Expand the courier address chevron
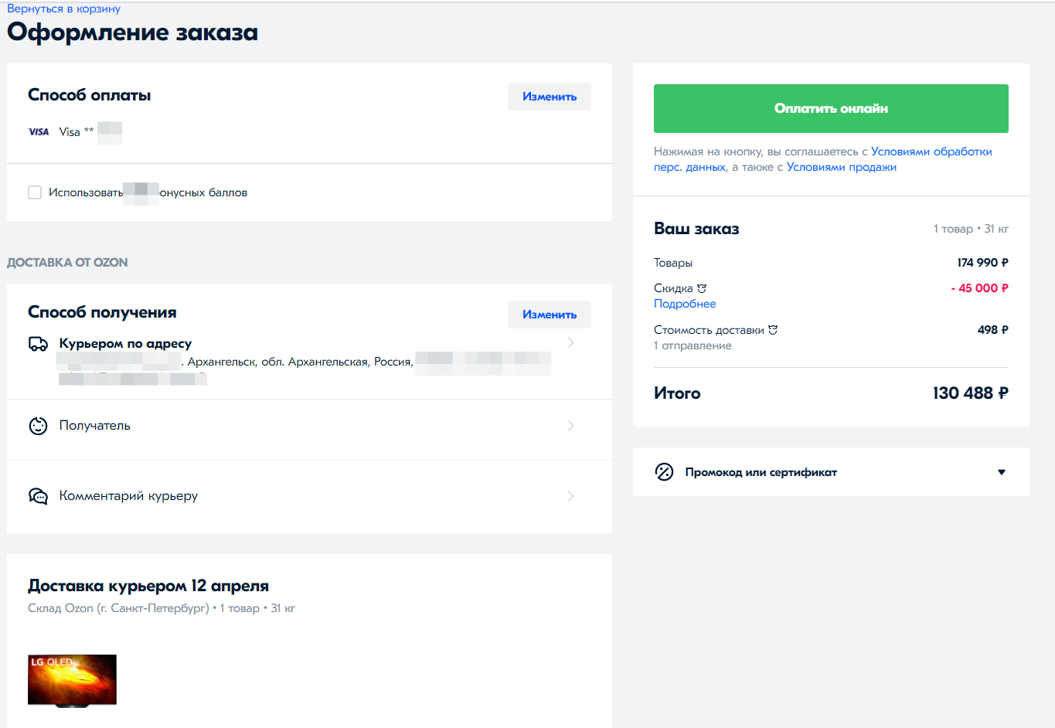The width and height of the screenshot is (1055, 728). (570, 342)
